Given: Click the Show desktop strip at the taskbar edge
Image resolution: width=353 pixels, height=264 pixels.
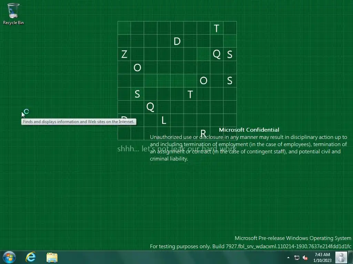Looking at the screenshot, I should pos(351,257).
